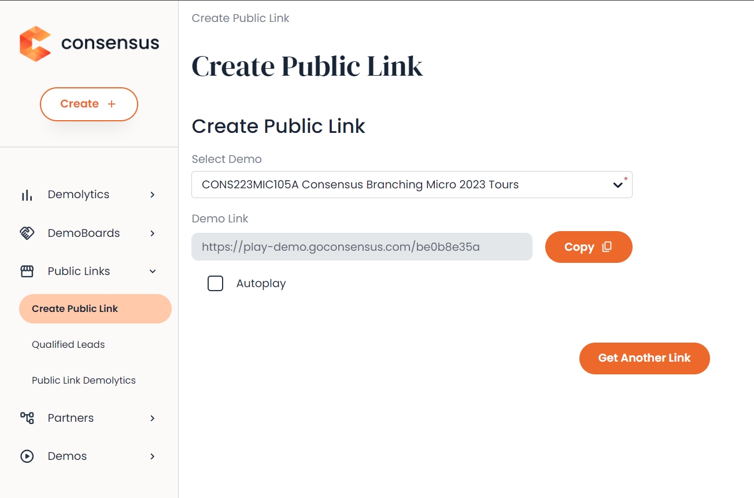754x498 pixels.
Task: Click the Demos play circle icon
Action: [x=27, y=456]
